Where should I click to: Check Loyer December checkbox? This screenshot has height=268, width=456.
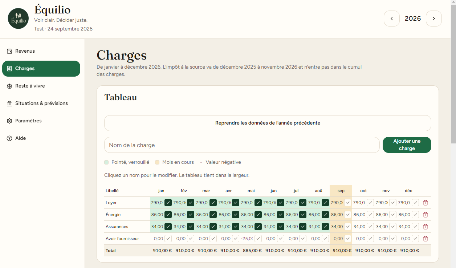tap(415, 203)
